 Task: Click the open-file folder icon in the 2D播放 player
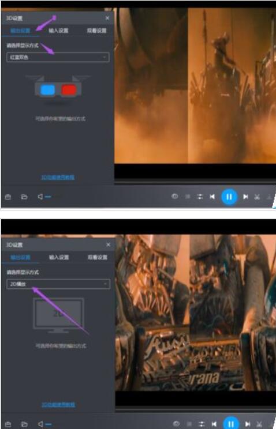click(x=24, y=424)
